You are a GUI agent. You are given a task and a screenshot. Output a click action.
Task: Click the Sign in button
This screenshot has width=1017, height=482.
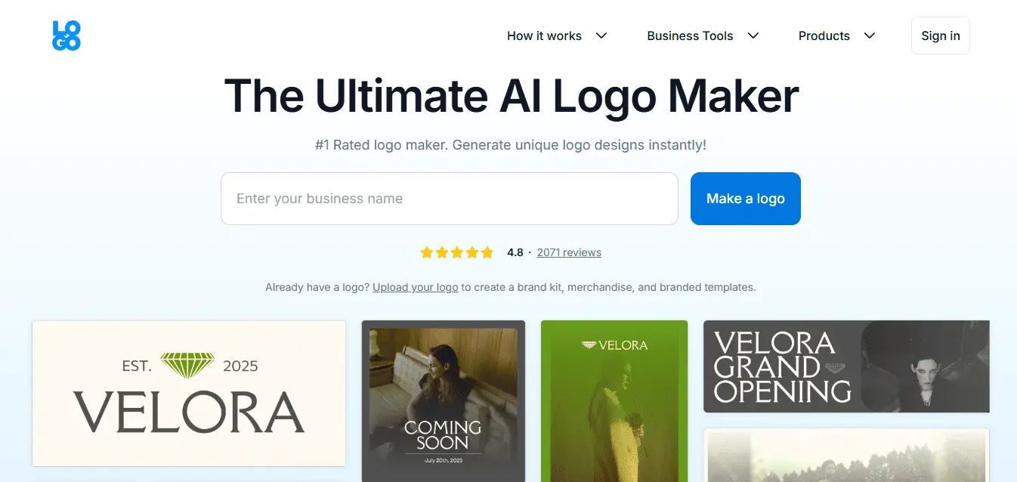tap(940, 35)
